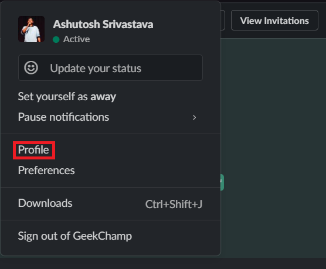Click the smiley emoji status icon
This screenshot has width=326, height=269.
coord(31,68)
